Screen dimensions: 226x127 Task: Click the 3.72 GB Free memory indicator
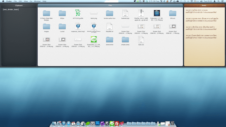pyautogui.click(x=154, y=1)
